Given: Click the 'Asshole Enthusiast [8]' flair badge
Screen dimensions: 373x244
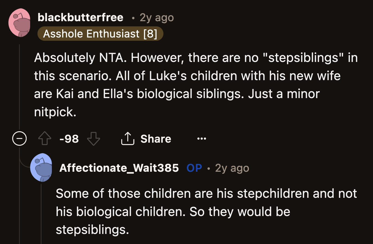Looking at the screenshot, I should coord(100,33).
